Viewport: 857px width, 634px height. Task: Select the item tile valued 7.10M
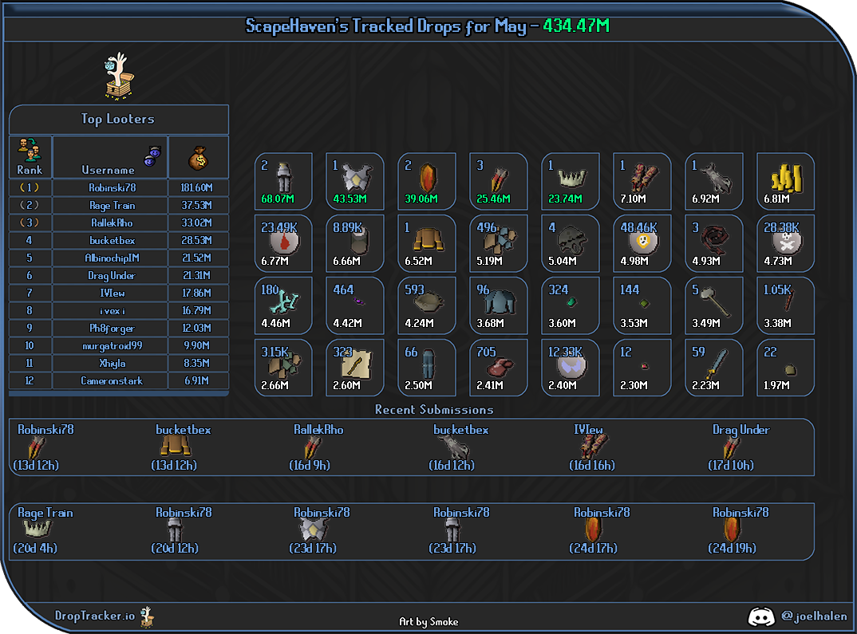click(642, 181)
